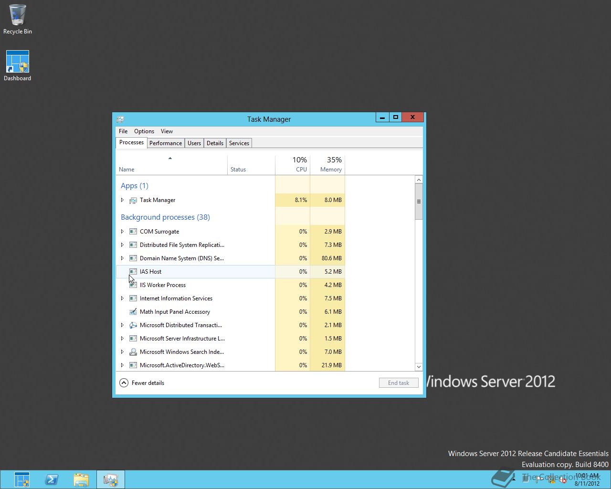Click the End task button

click(x=399, y=383)
